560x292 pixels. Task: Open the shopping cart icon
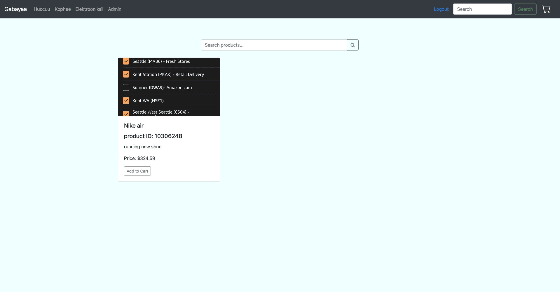pos(546,9)
